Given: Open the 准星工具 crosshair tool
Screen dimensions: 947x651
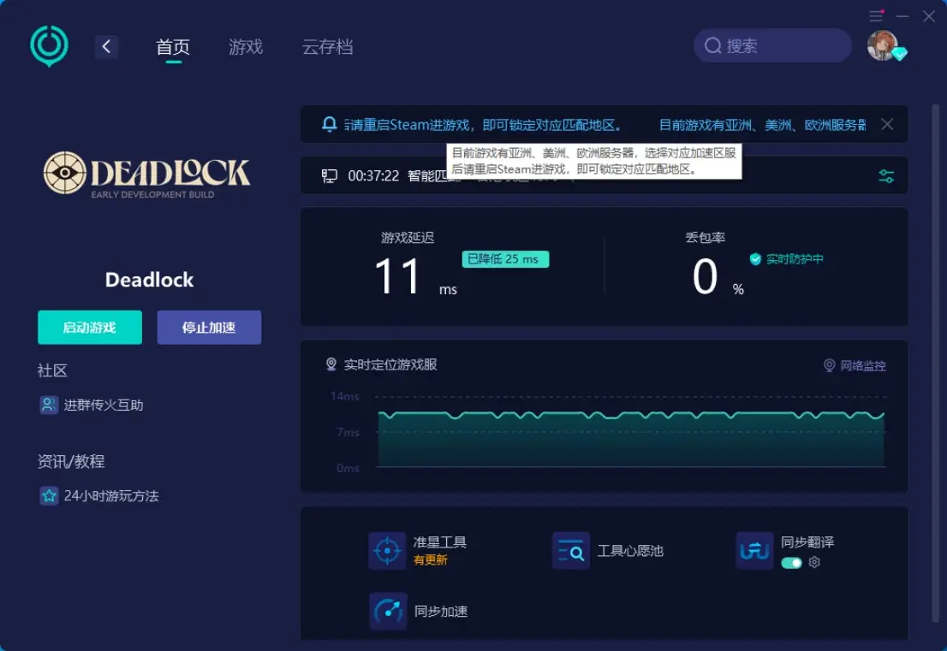Looking at the screenshot, I should (x=417, y=550).
